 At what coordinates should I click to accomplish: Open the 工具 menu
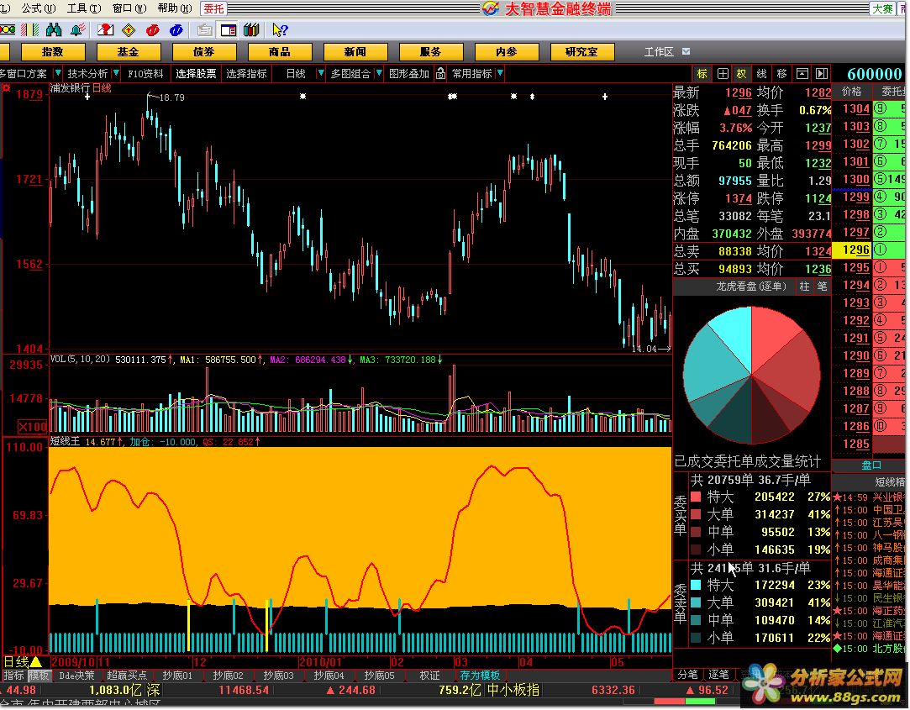tap(83, 8)
